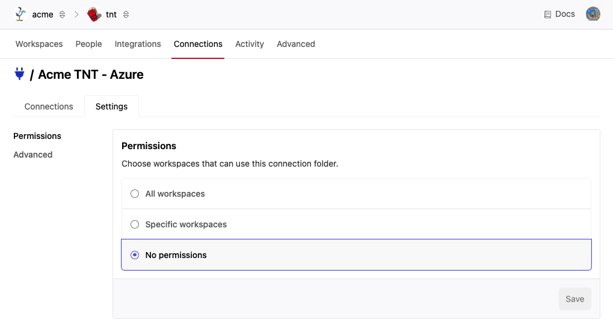Select the No permissions radio button
Viewport: 613px width, 323px height.
(135, 255)
